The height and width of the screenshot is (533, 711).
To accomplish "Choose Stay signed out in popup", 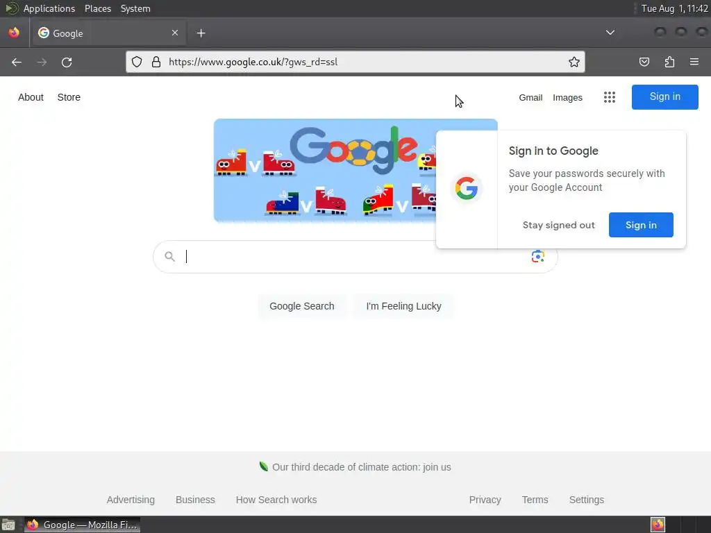I will (559, 226).
